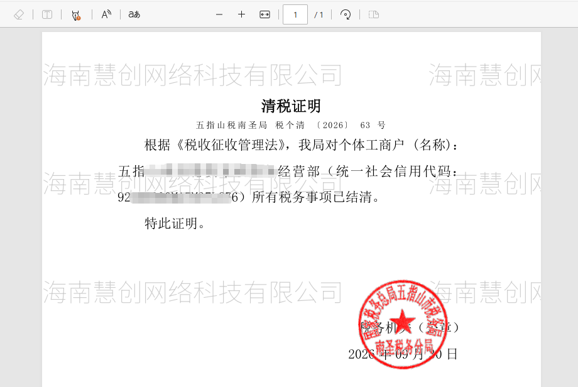Select the line beginning 根据《税收征收管理法》
Screen dimensions: 578x387
(x=301, y=145)
